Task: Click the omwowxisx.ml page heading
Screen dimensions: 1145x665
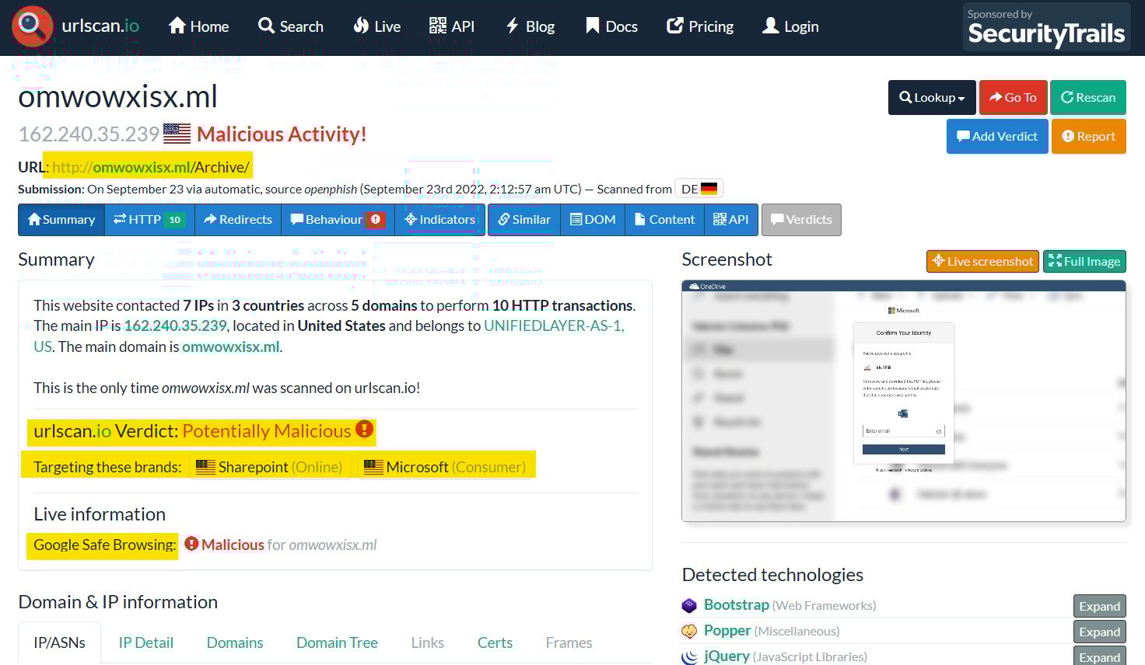Action: click(117, 97)
